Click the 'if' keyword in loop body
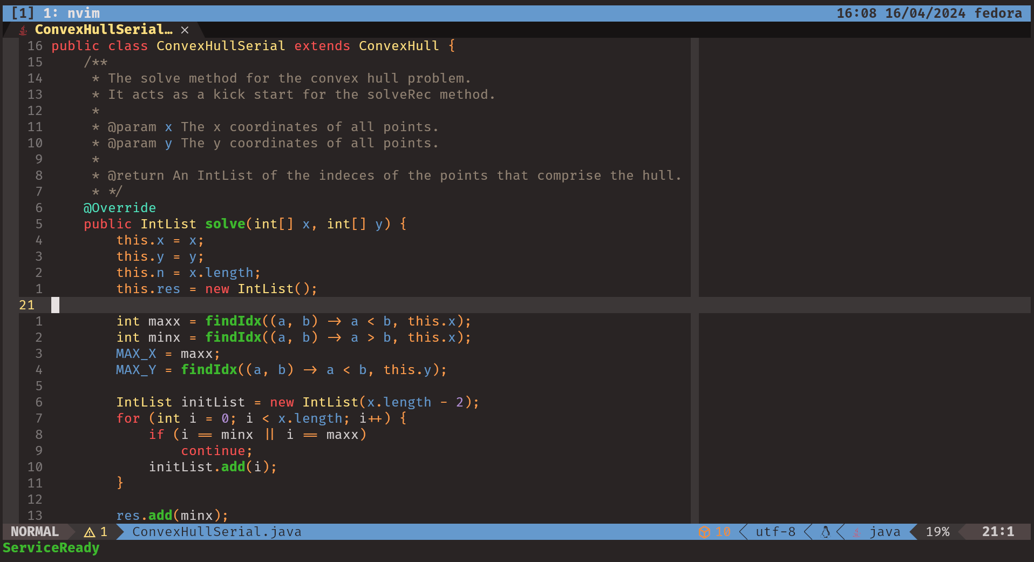The width and height of the screenshot is (1034, 562). click(x=157, y=435)
